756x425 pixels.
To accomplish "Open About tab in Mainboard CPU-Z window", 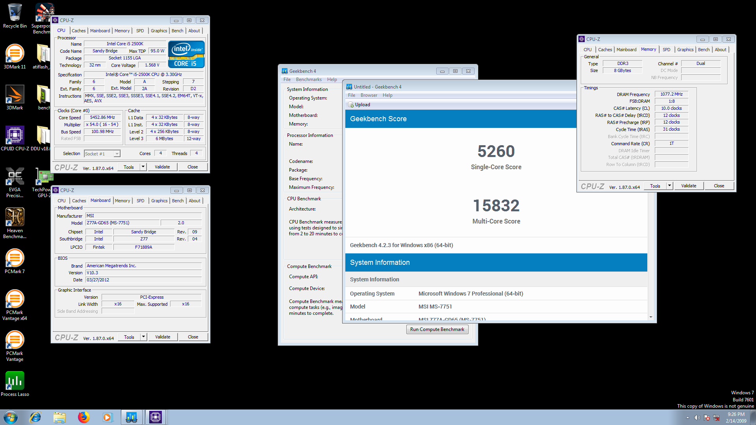I will click(x=195, y=201).
